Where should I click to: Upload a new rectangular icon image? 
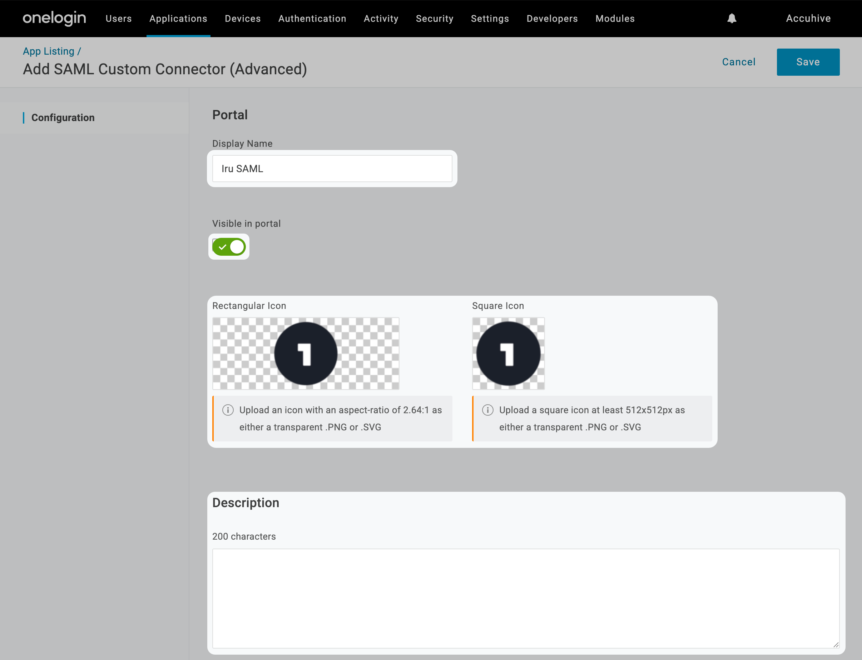[x=306, y=354]
